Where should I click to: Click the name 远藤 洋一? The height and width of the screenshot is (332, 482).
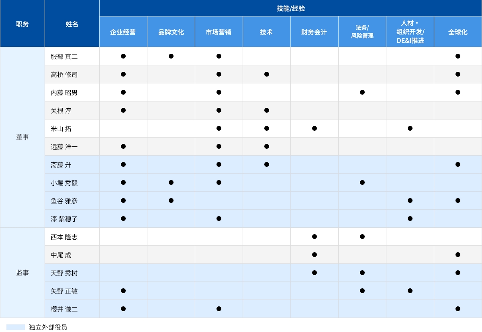tap(64, 147)
